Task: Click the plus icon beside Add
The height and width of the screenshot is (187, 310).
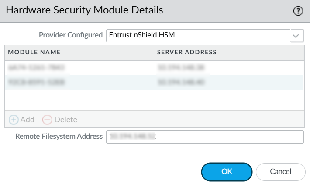Action: tap(14, 119)
